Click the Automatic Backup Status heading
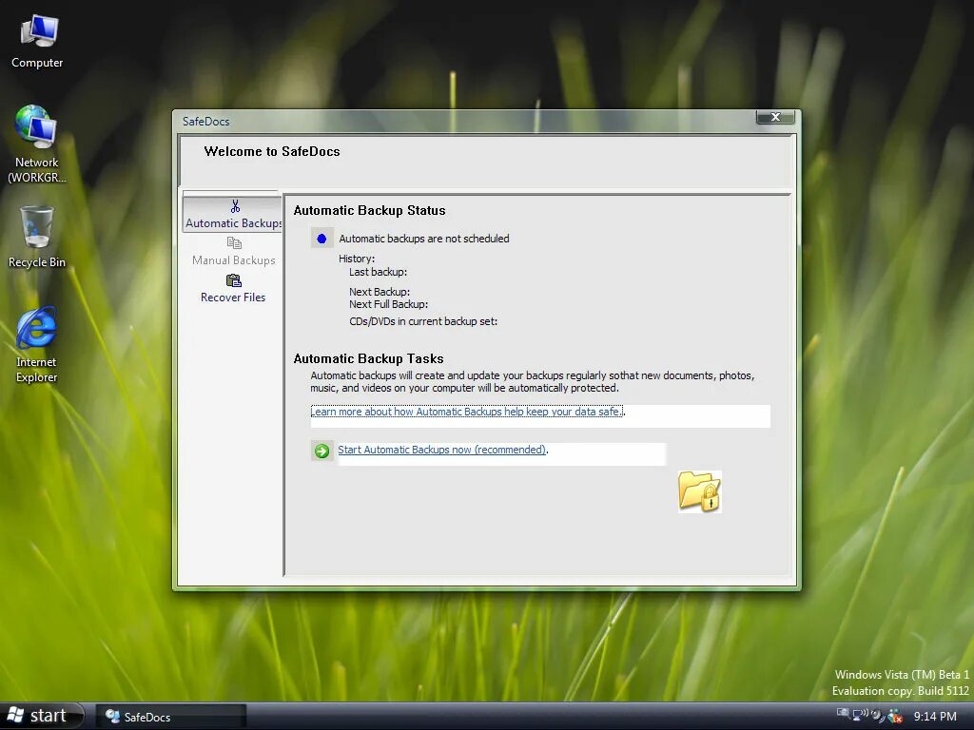Image resolution: width=974 pixels, height=730 pixels. [370, 210]
